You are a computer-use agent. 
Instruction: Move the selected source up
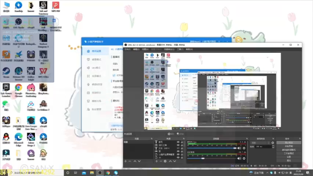point(170,161)
